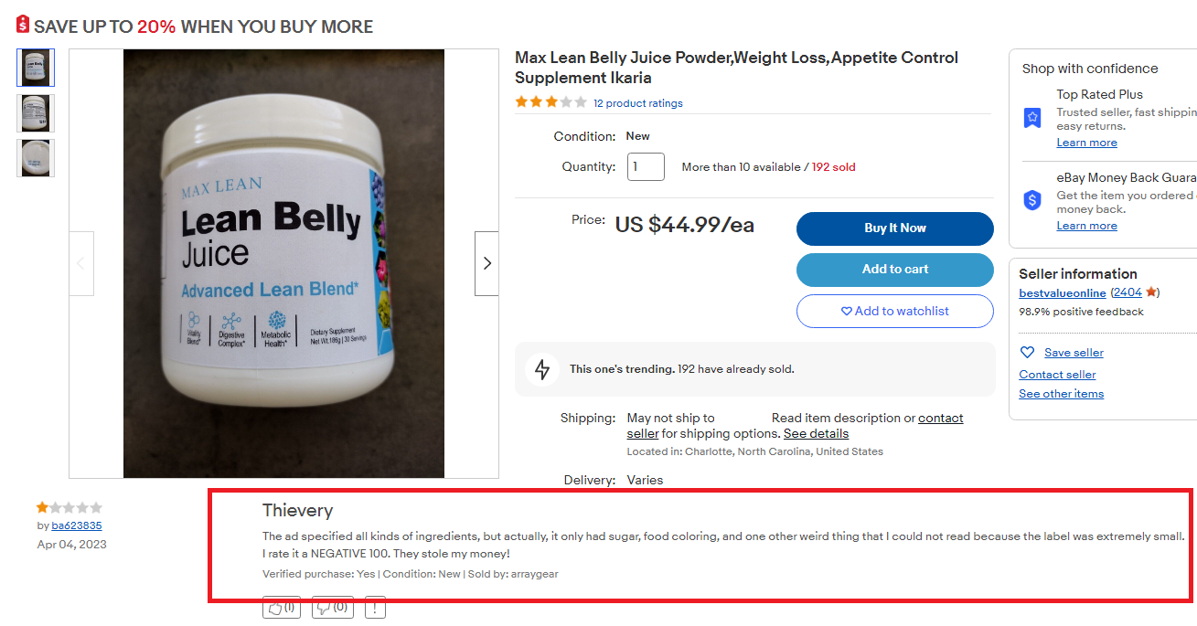The image size is (1197, 626).
Task: Select the first product thumbnail
Action: pyautogui.click(x=36, y=68)
